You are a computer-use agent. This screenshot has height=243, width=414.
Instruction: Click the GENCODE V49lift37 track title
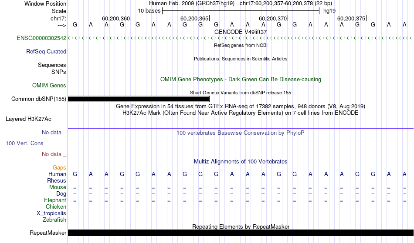click(241, 32)
